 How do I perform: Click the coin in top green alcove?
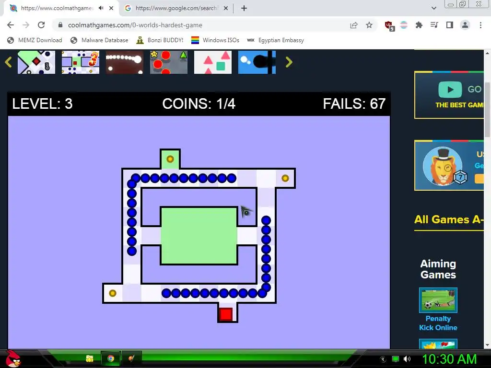170,159
